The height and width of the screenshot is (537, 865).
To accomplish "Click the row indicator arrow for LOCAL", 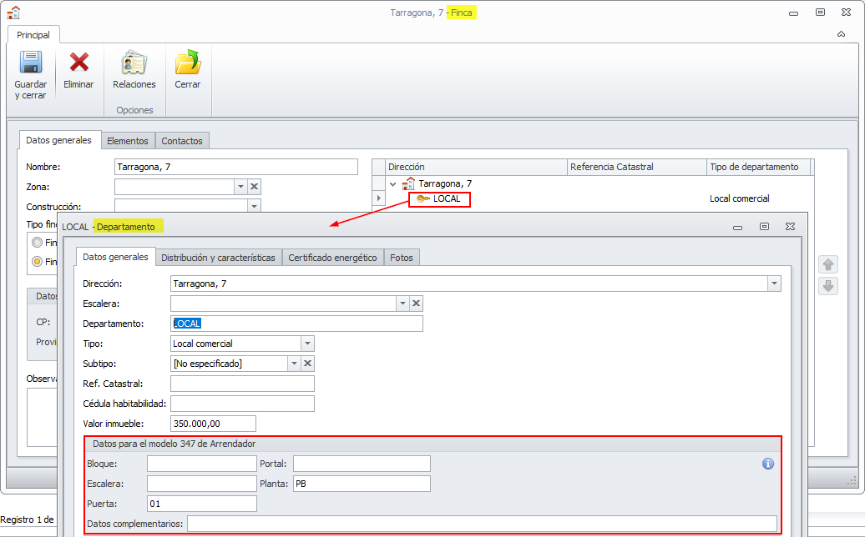I will click(x=378, y=198).
